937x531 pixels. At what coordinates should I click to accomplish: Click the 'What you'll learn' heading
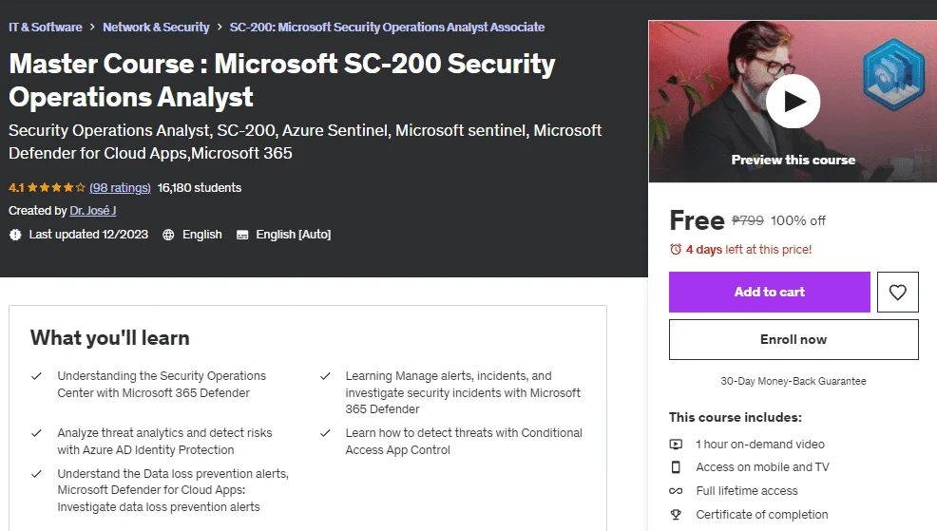(110, 338)
